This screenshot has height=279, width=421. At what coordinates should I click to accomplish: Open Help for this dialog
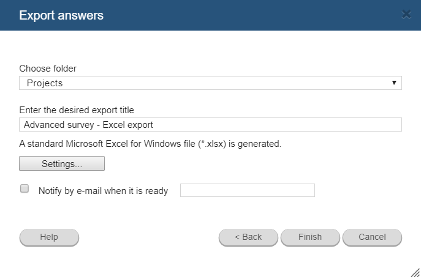(x=49, y=237)
